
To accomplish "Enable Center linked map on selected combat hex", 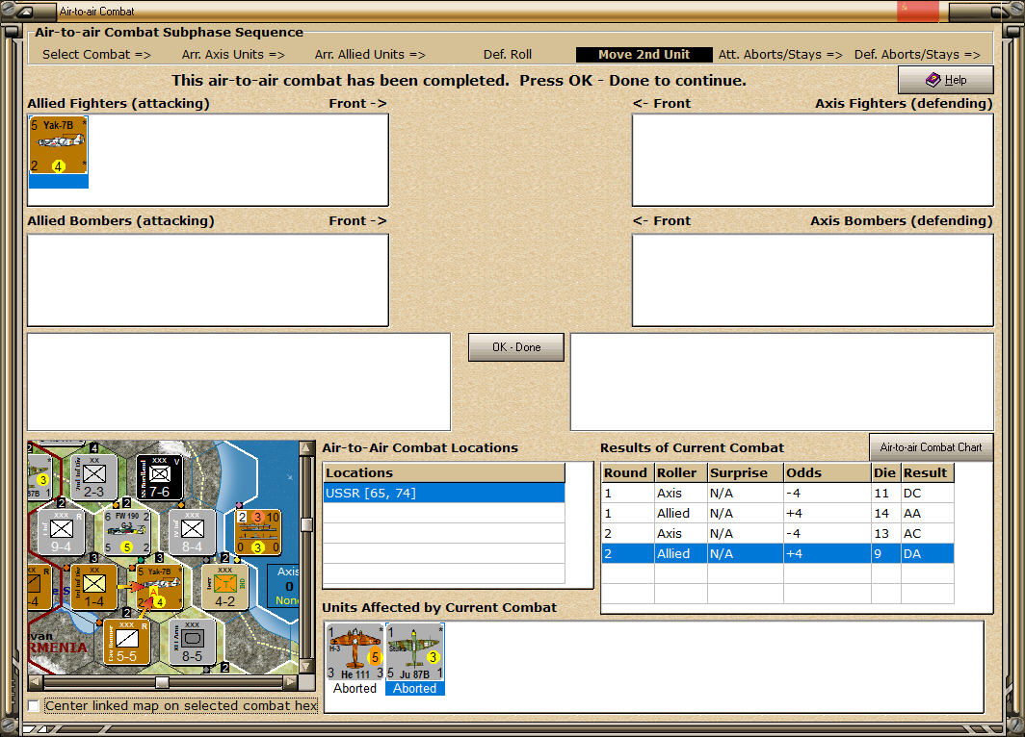I will click(x=34, y=705).
